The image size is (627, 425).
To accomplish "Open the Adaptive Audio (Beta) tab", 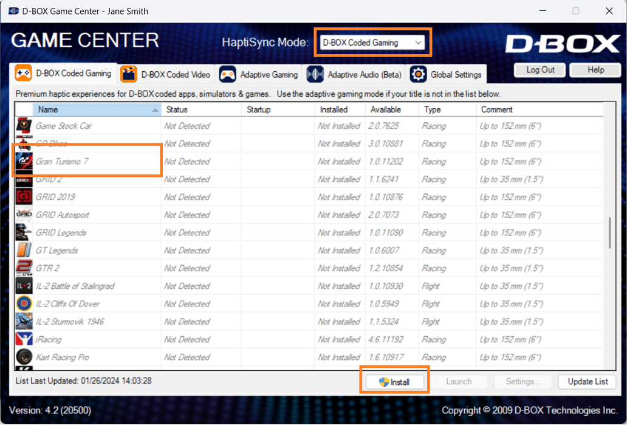I will pos(355,74).
